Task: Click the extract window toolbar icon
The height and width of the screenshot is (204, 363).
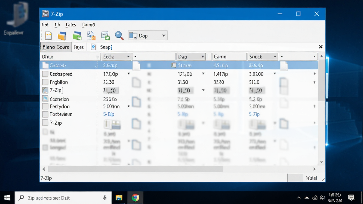Action: coord(105,36)
